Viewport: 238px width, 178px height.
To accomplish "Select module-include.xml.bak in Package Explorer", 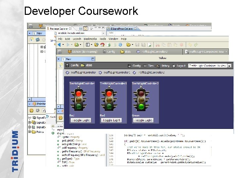I will [69, 33].
